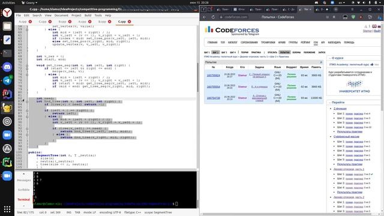Open the keyboard layout 'en' dropdown
Screen dimensions: 384x216
(342, 2)
